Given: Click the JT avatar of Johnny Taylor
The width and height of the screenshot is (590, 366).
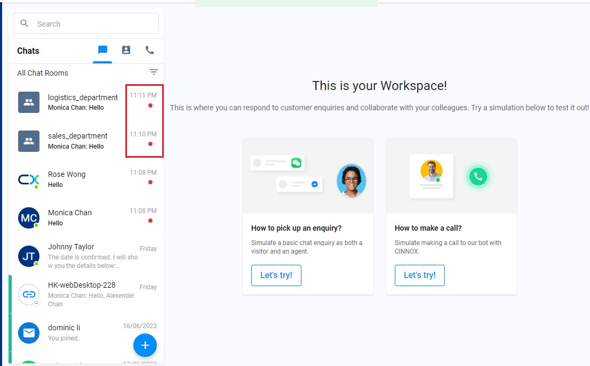Looking at the screenshot, I should (29, 256).
